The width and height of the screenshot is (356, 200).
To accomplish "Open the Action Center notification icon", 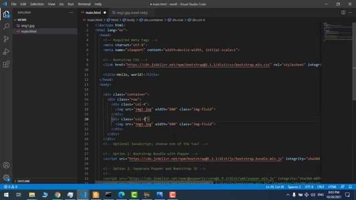I will pos(347,195).
